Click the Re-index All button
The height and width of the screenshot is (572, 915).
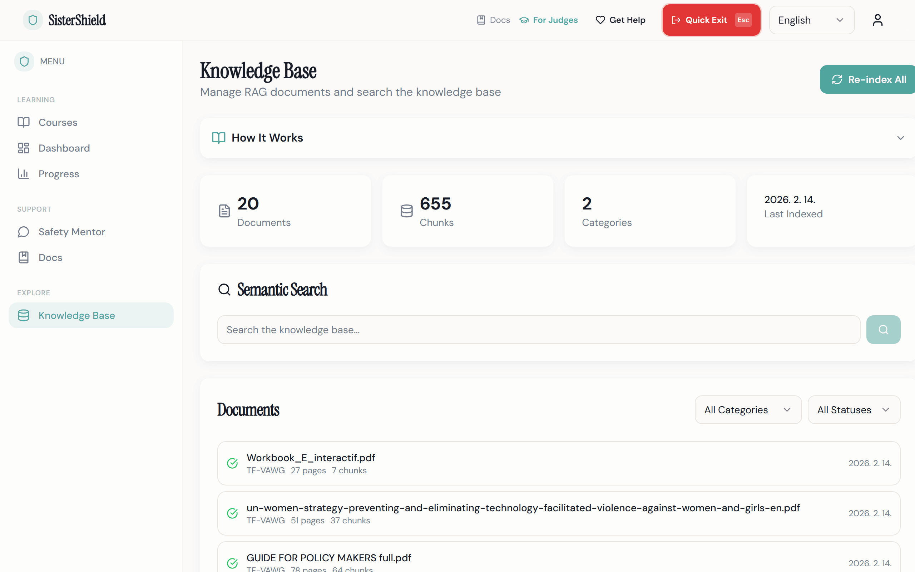[x=869, y=79]
